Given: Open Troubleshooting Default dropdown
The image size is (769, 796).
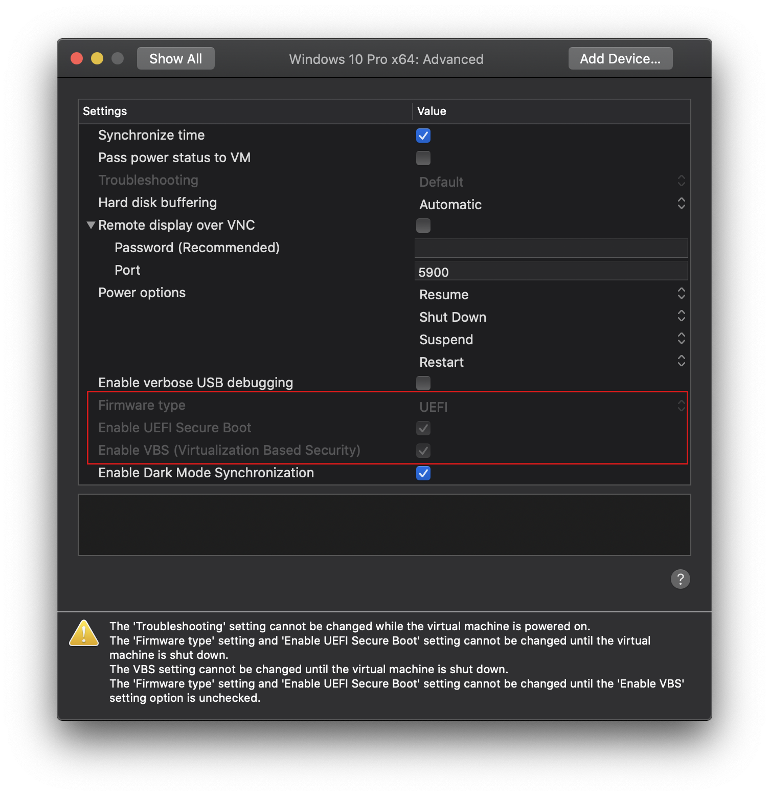Looking at the screenshot, I should coord(552,182).
